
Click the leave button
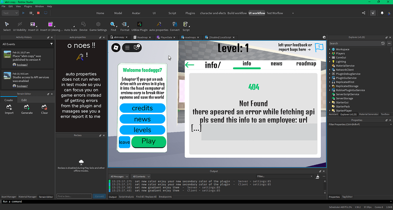click(124, 142)
